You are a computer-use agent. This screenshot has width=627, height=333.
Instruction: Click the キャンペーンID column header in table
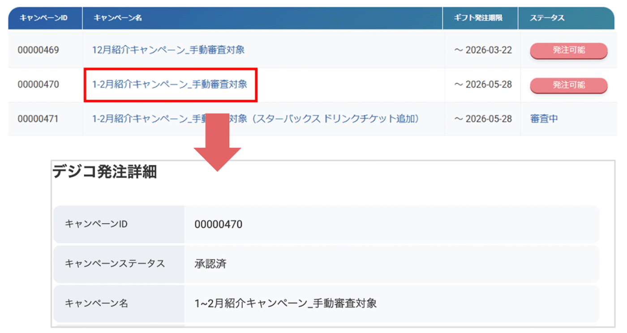click(x=43, y=18)
